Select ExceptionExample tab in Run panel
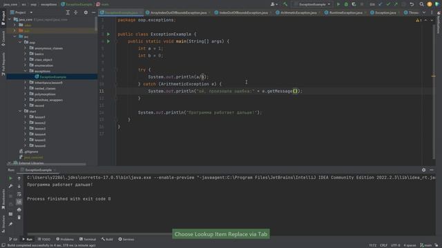 coord(39,170)
